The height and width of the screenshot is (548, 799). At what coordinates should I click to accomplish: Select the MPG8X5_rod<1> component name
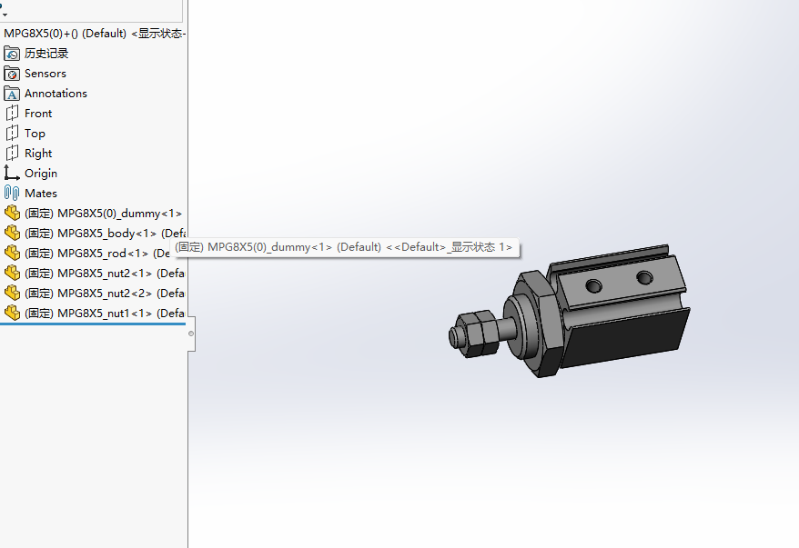tap(97, 253)
